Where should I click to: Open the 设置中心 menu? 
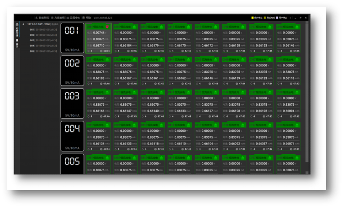tap(73, 18)
